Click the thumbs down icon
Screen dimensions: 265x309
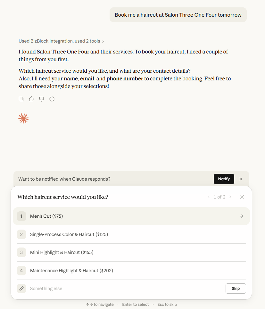coord(42,99)
